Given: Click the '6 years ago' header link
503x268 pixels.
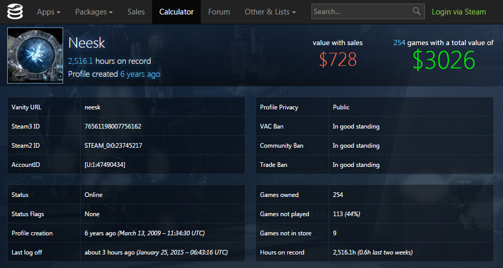Looking at the screenshot, I should click(140, 74).
